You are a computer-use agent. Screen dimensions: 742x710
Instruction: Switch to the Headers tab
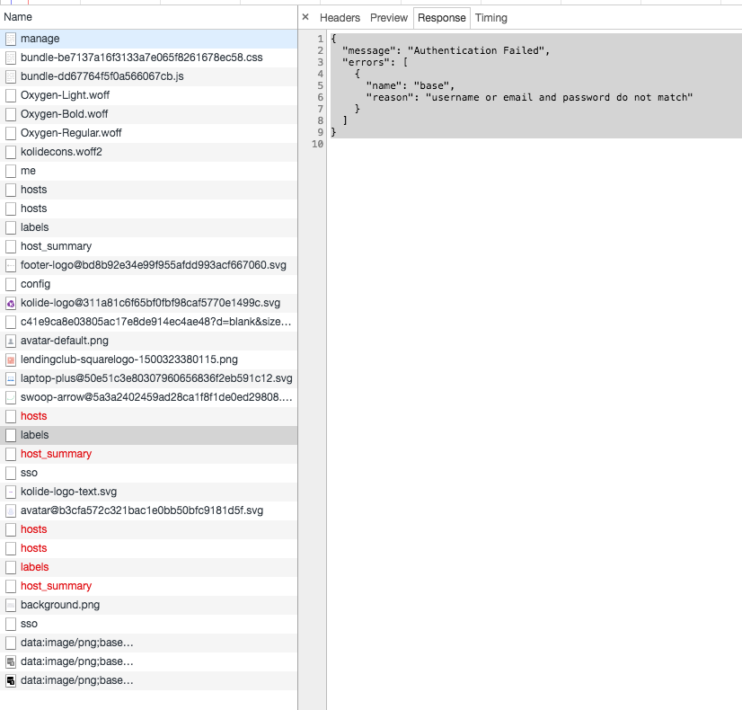point(340,17)
